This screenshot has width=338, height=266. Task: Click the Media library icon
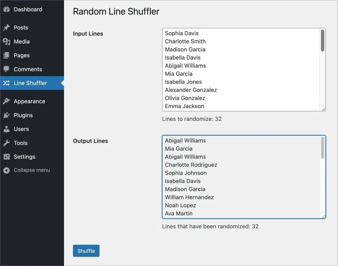click(6, 42)
